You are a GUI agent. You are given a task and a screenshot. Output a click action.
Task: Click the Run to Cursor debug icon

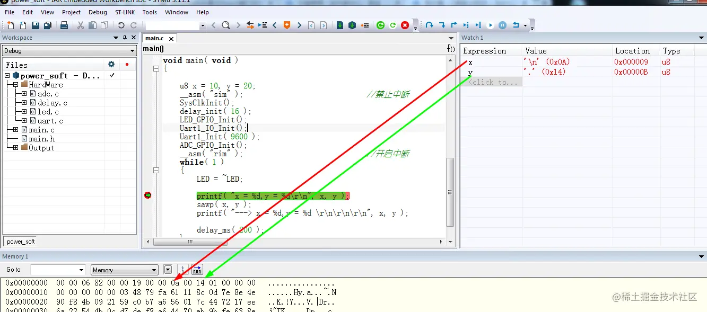(478, 25)
